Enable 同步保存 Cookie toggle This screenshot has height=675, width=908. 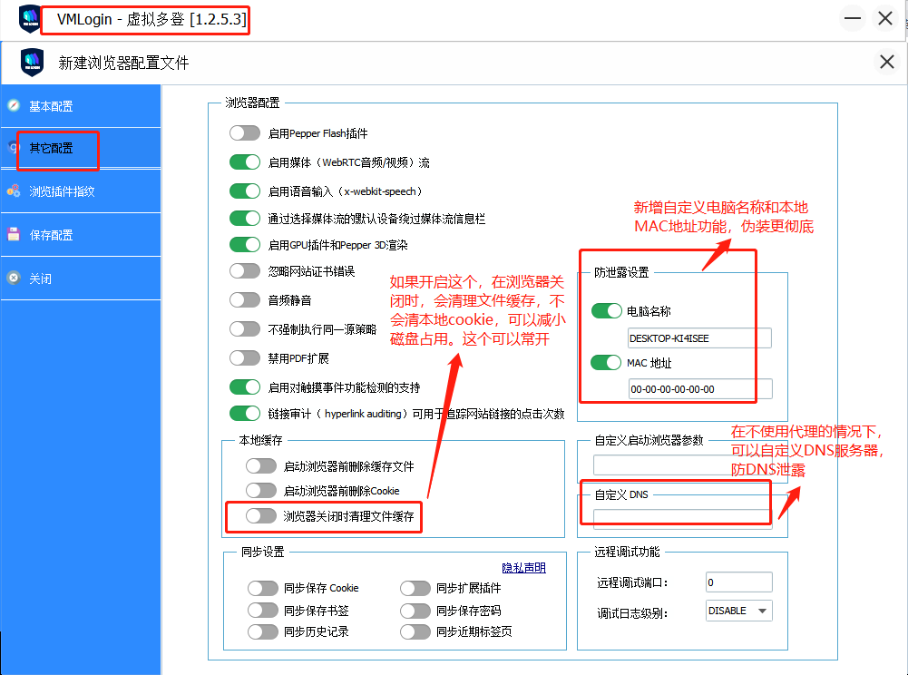(263, 588)
